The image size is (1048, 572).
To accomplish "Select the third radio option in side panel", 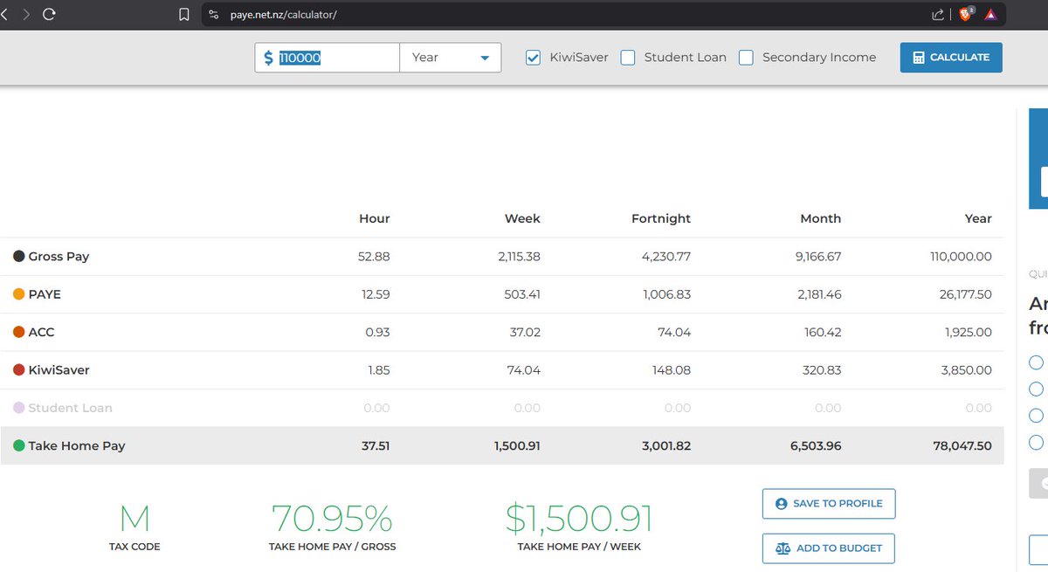I will point(1036,415).
